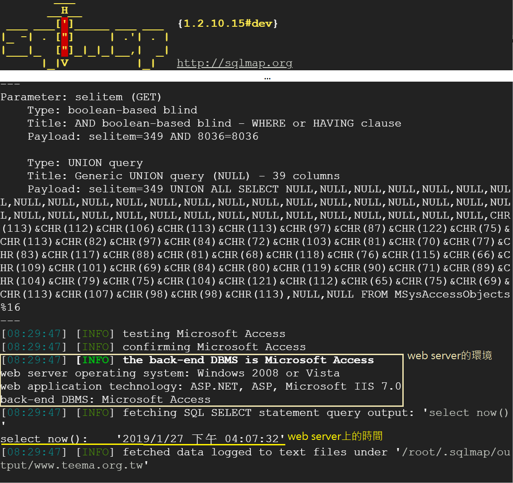Click 'Type: boolean-based blind' line
513x483 pixels.
(112, 110)
